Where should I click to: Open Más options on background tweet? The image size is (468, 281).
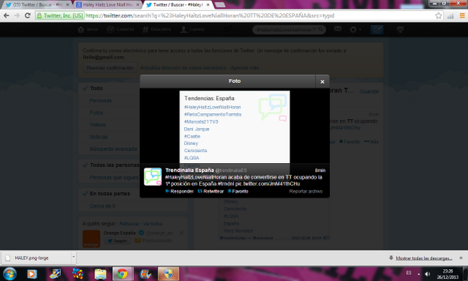371,141
